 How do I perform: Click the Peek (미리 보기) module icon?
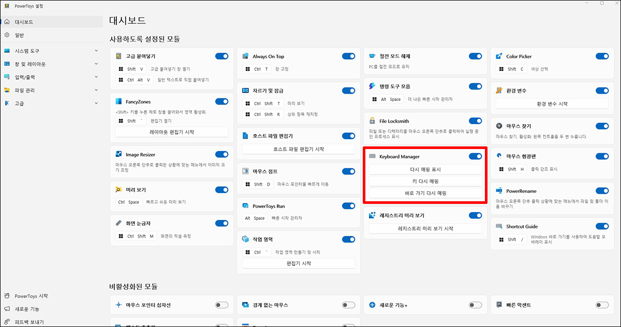(x=119, y=190)
